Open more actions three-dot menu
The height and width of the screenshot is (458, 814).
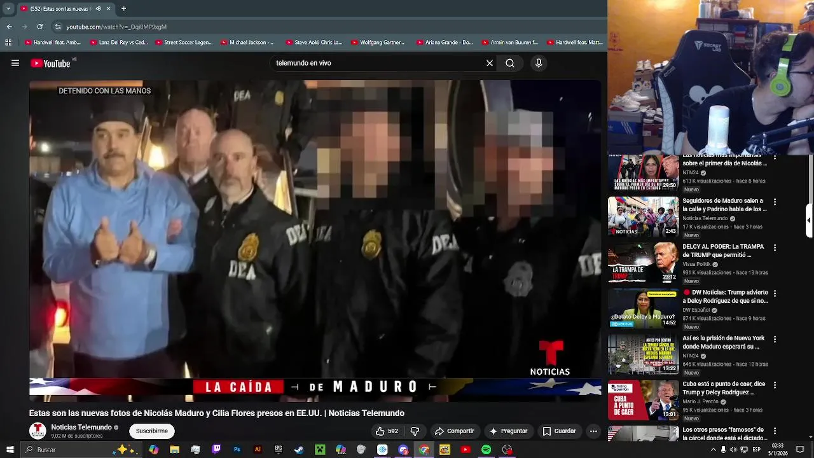(593, 431)
